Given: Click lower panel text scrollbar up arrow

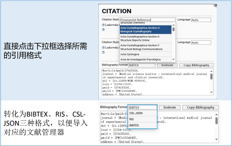Looking at the screenshot, I should [217, 114].
